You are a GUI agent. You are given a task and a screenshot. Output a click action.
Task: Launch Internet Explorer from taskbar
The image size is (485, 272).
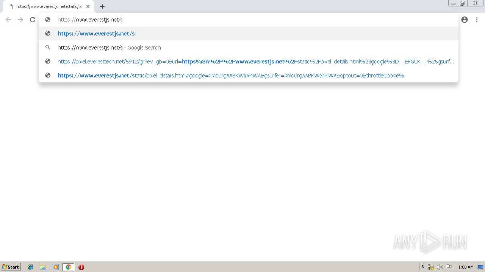coord(30,267)
